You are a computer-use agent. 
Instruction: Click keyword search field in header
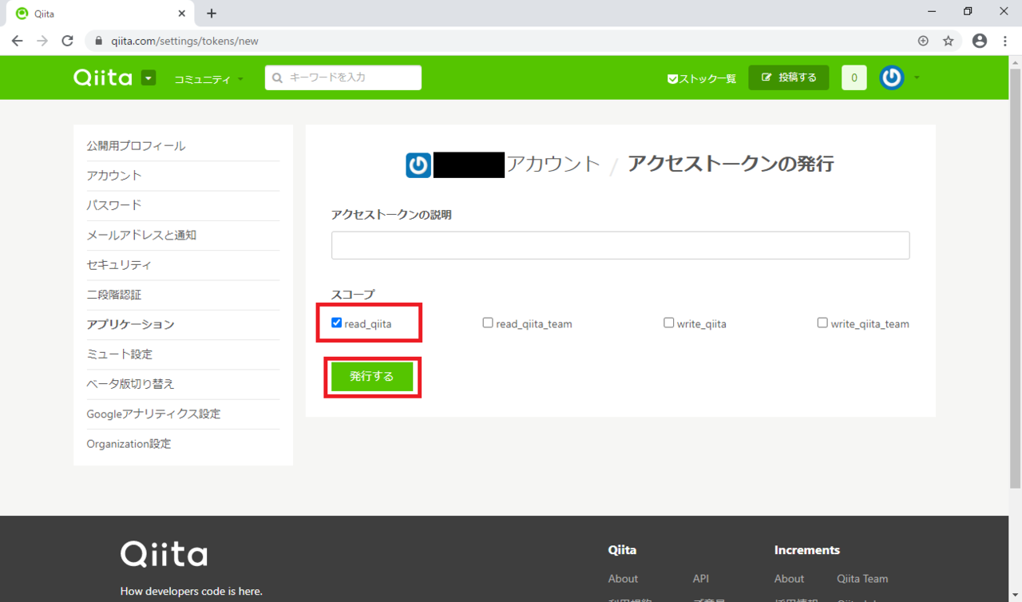(x=343, y=77)
